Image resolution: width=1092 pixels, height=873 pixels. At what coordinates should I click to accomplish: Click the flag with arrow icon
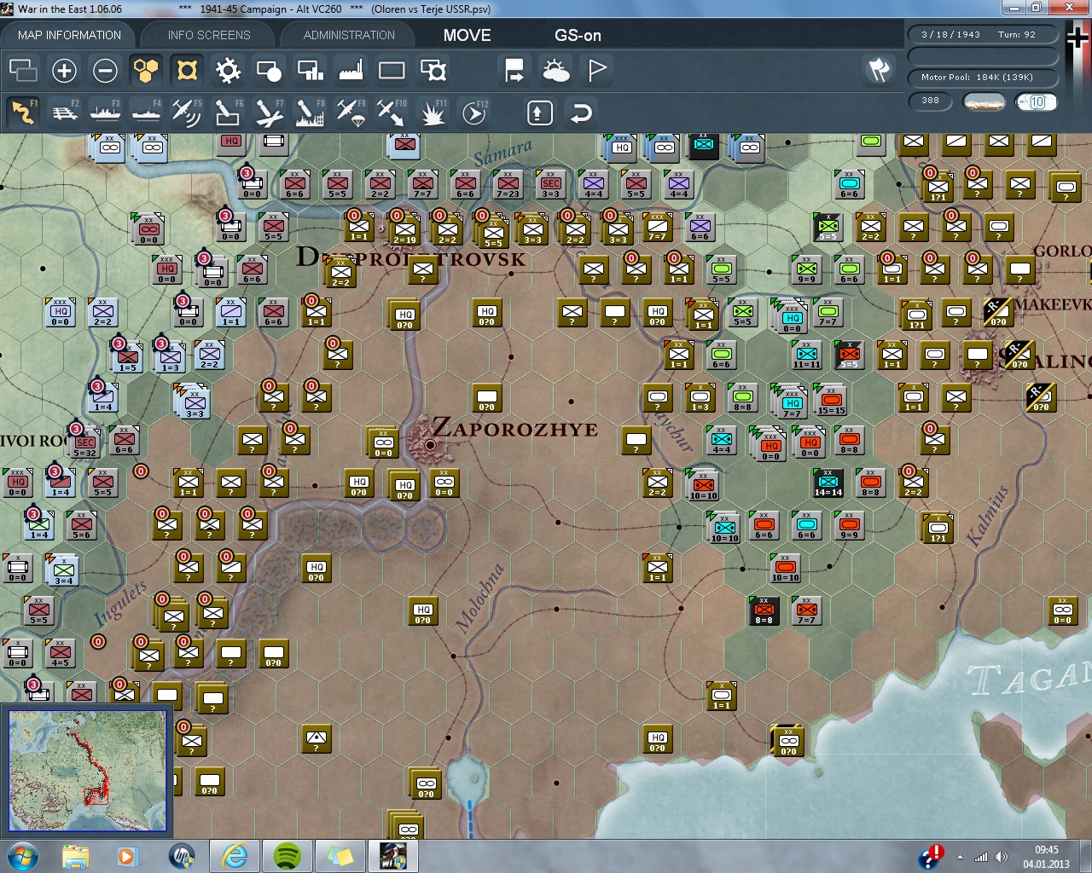click(x=514, y=71)
